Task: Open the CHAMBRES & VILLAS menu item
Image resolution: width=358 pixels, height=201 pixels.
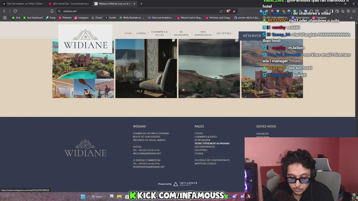Action: click(x=159, y=33)
